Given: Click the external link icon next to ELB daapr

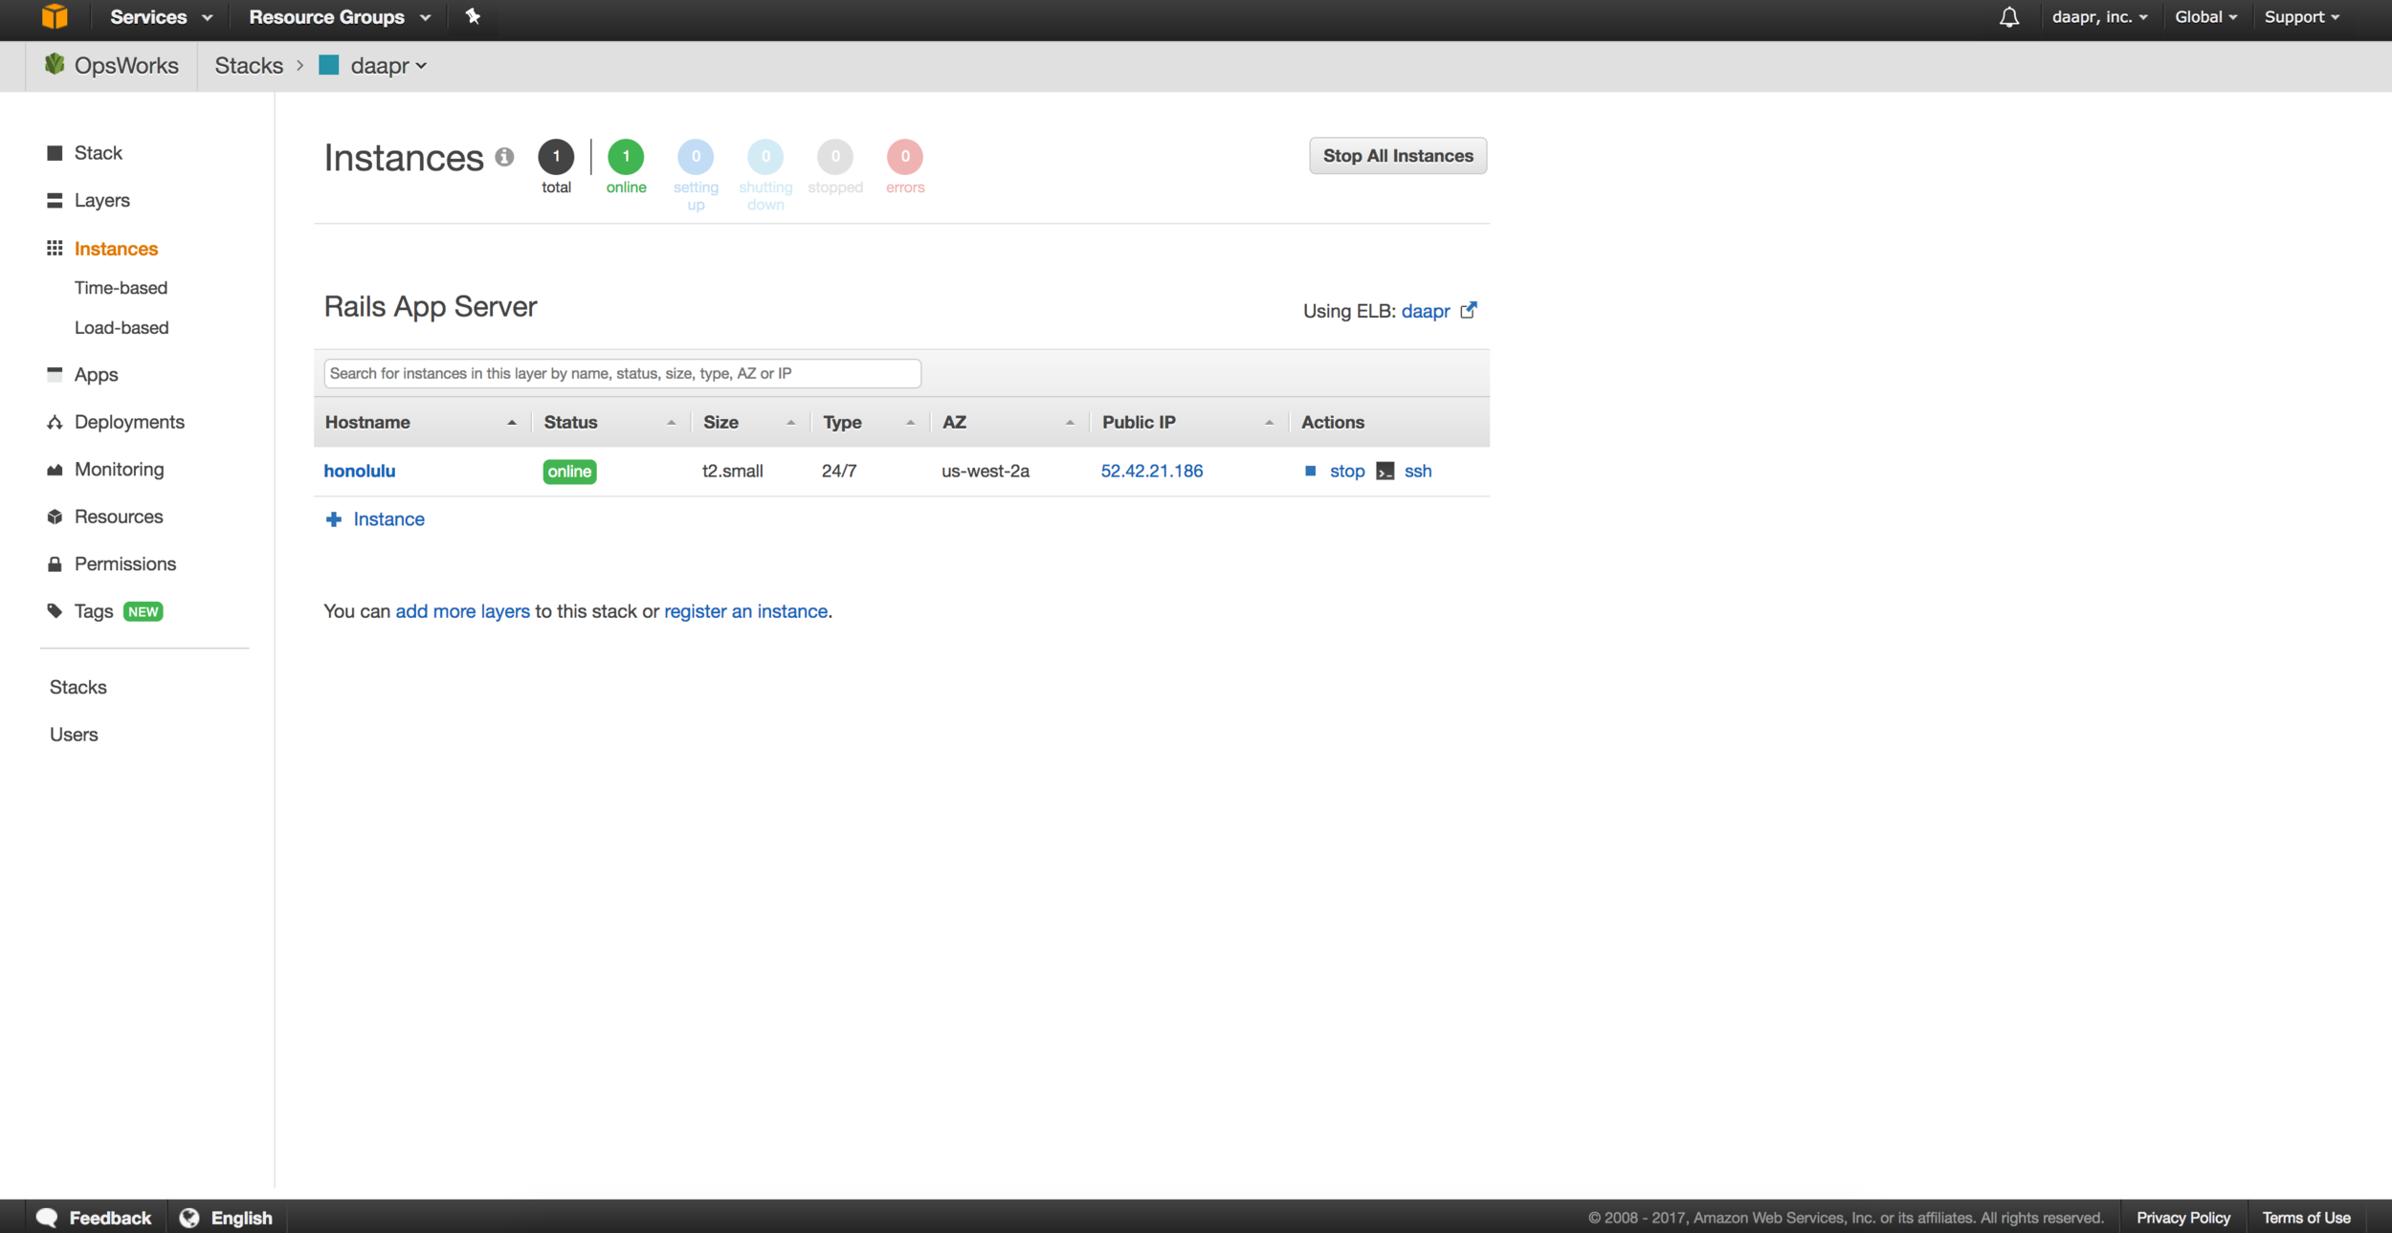Looking at the screenshot, I should (x=1469, y=310).
